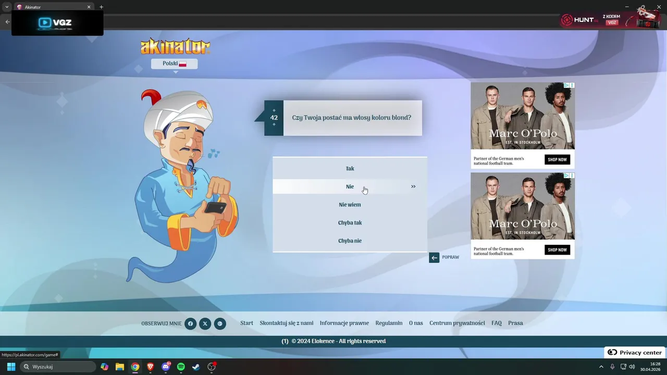Click the HUNT banner at top right
Image resolution: width=667 pixels, height=375 pixels.
tap(611, 20)
